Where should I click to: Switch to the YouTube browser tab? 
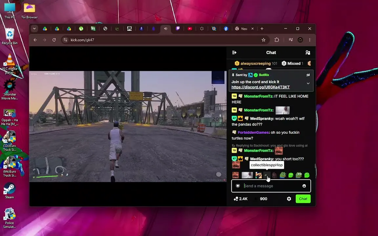190,29
